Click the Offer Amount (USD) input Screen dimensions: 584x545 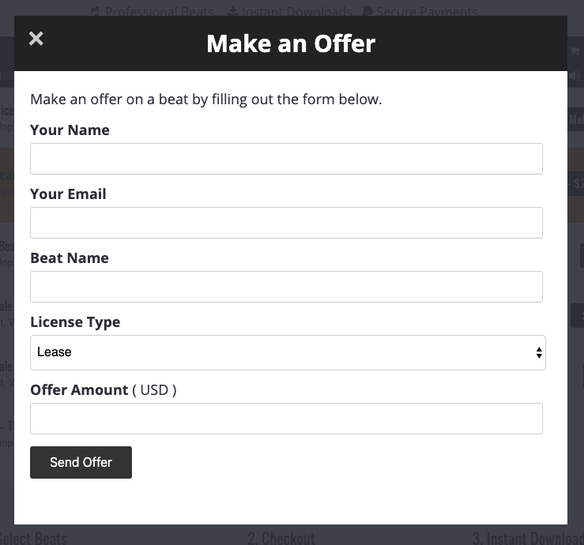click(286, 419)
